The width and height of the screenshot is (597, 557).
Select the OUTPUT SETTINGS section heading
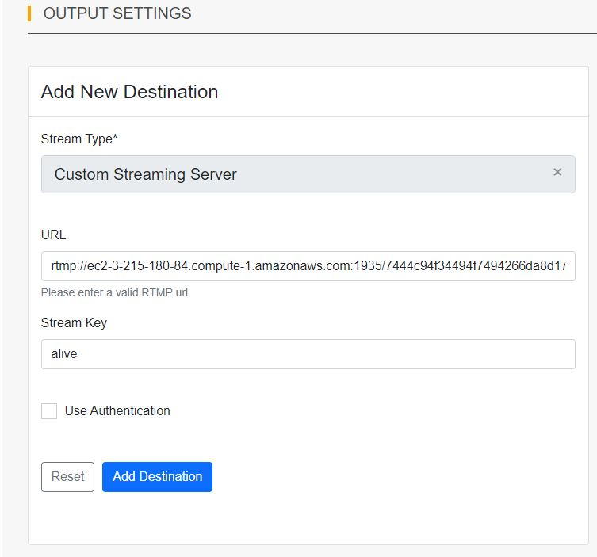click(x=117, y=13)
